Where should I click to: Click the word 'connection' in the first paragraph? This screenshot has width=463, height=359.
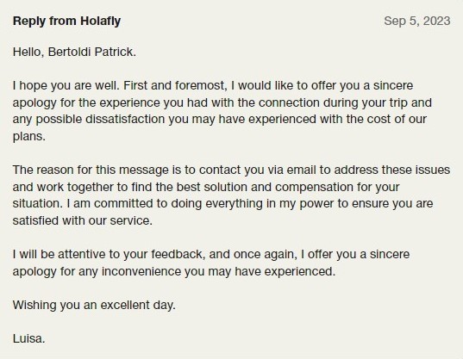pos(289,102)
